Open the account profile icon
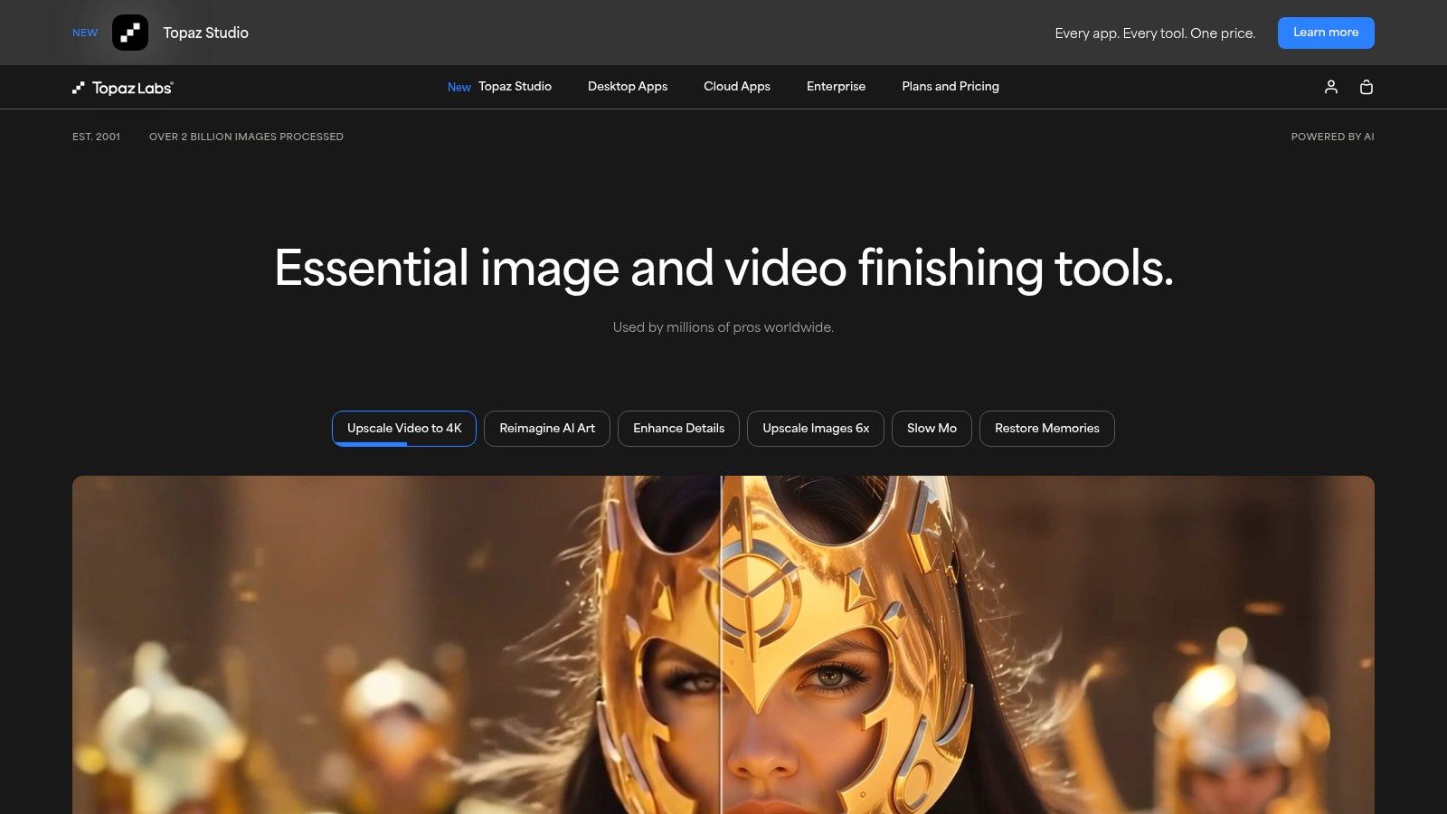This screenshot has height=814, width=1447. [x=1330, y=87]
